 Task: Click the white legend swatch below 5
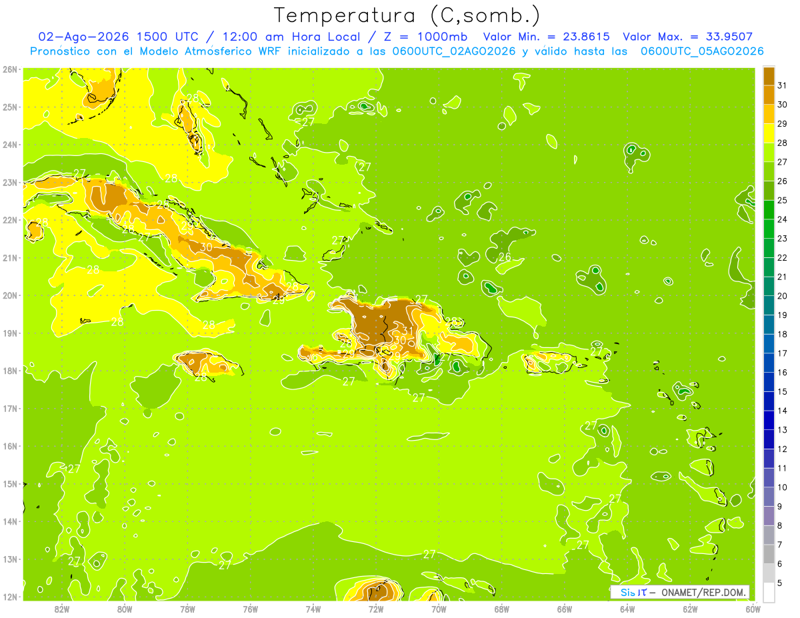click(x=769, y=592)
